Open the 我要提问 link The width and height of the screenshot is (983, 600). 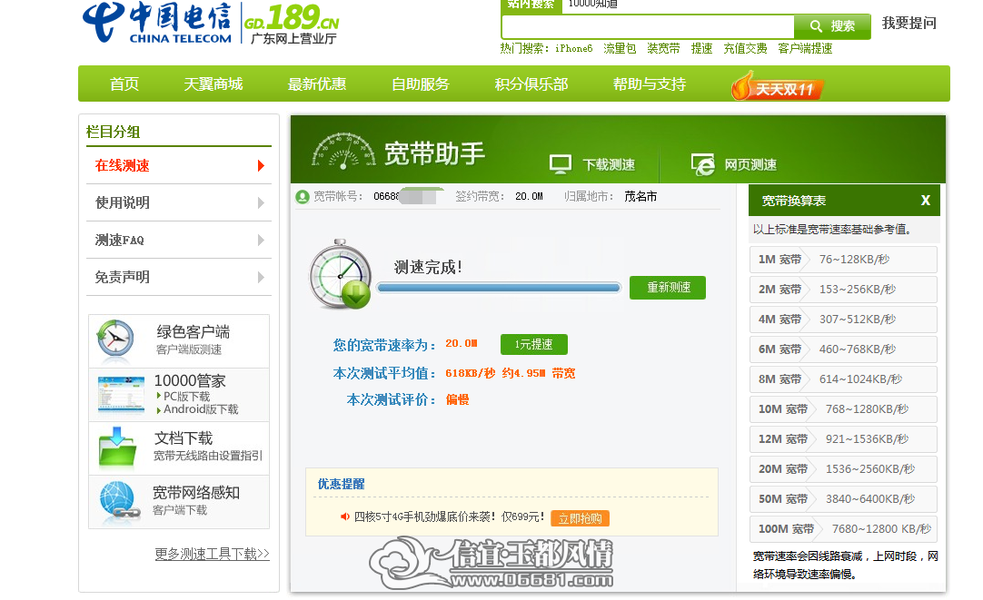point(909,24)
